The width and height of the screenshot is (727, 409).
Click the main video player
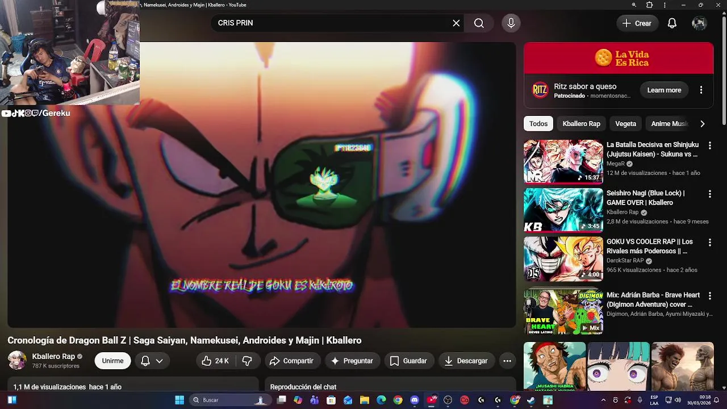click(262, 185)
